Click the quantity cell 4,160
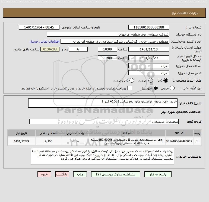 point(48,142)
